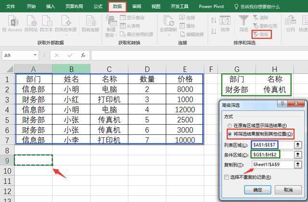Open From Other Sources (自其他来源) dropdown
This screenshot has height=202, width=308.
tap(66, 25)
